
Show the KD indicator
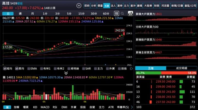35,107
